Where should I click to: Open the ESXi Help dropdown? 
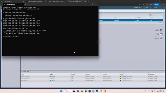[147, 8]
